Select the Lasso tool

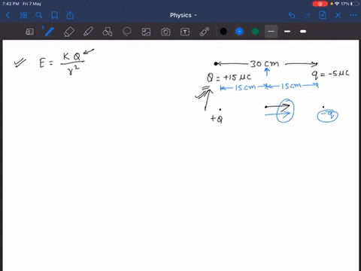click(x=127, y=32)
